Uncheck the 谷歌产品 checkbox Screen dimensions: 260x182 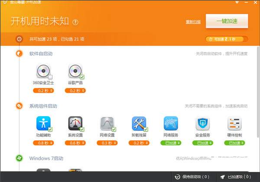click(82, 77)
